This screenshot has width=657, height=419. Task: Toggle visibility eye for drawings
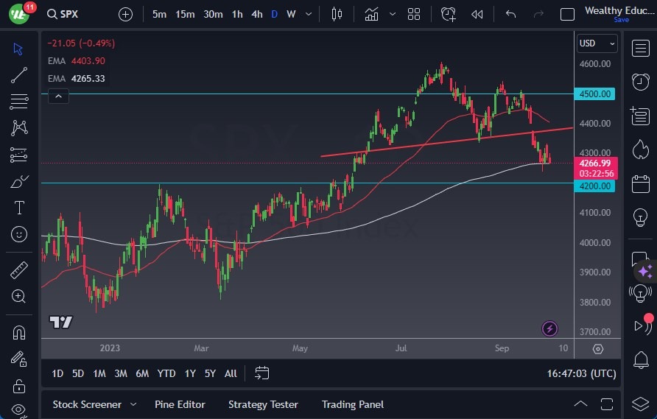pyautogui.click(x=19, y=410)
